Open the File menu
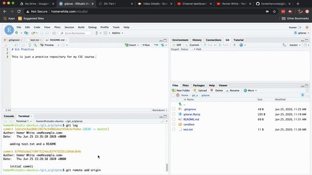This screenshot has height=175, width=312. [19, 27]
